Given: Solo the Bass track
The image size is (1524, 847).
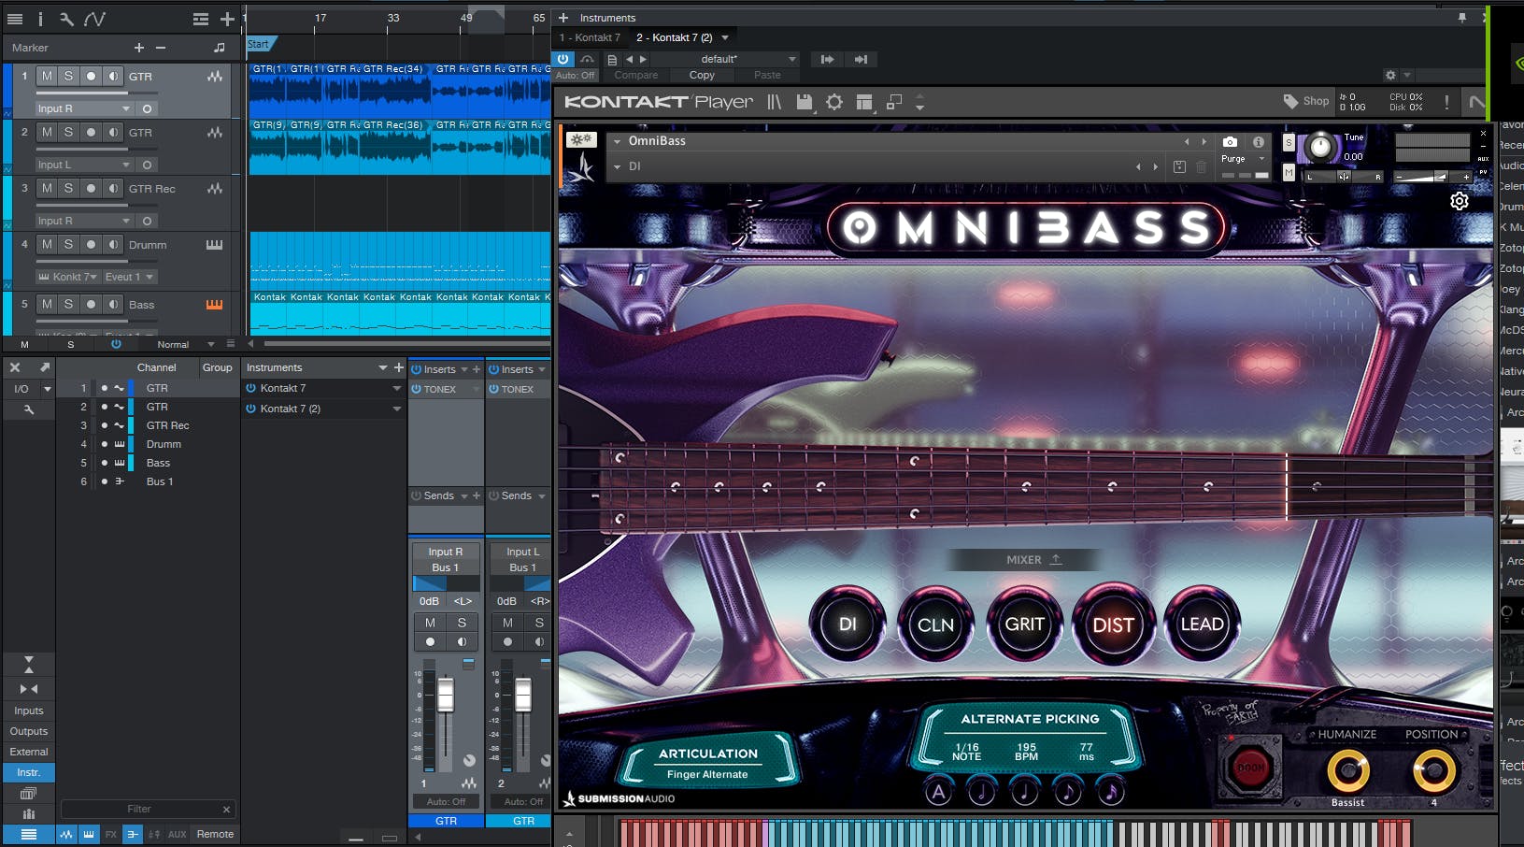Looking at the screenshot, I should [x=68, y=304].
